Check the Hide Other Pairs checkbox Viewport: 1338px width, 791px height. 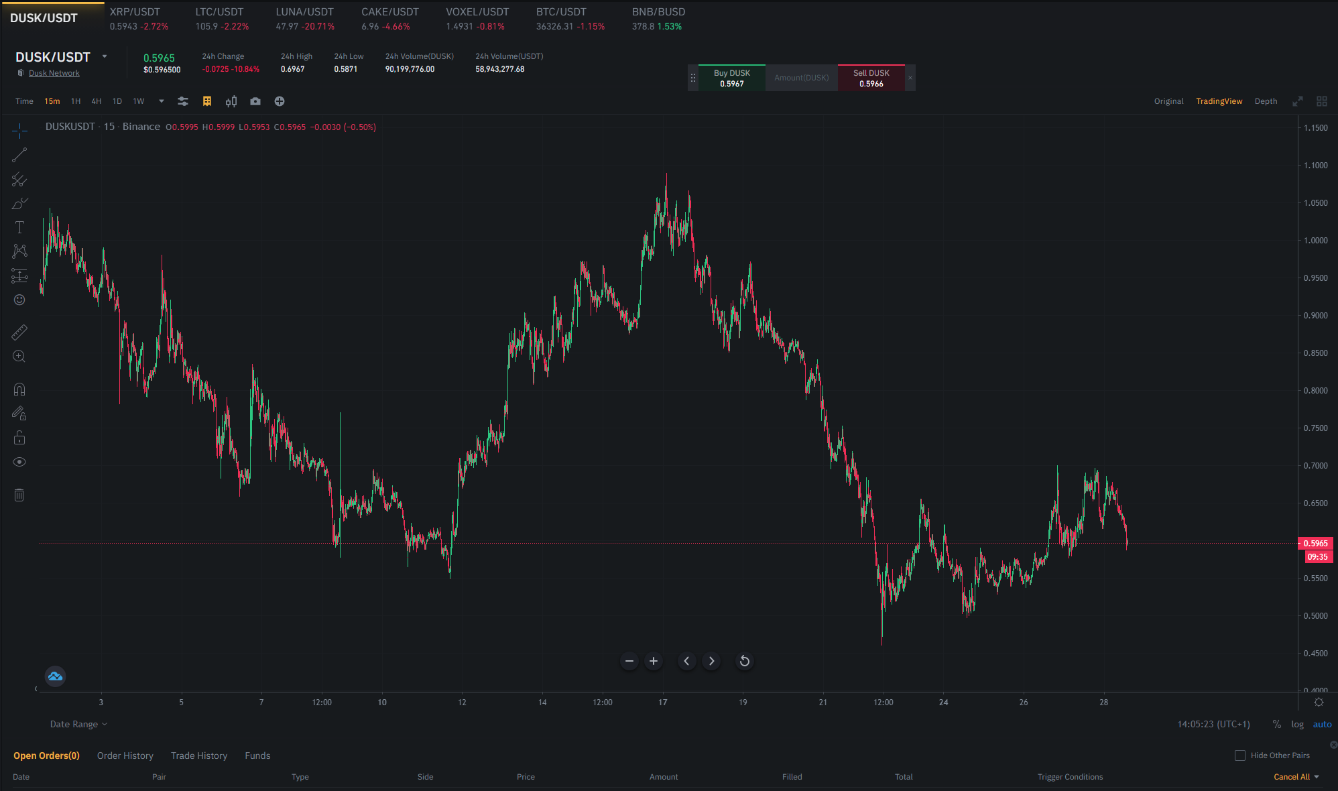1240,755
